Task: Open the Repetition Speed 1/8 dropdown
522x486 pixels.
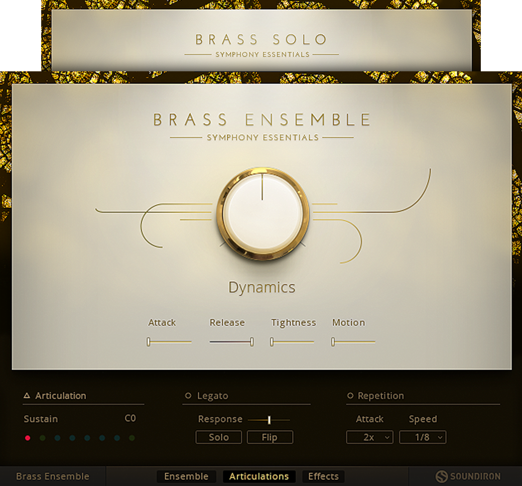Action: pos(423,437)
